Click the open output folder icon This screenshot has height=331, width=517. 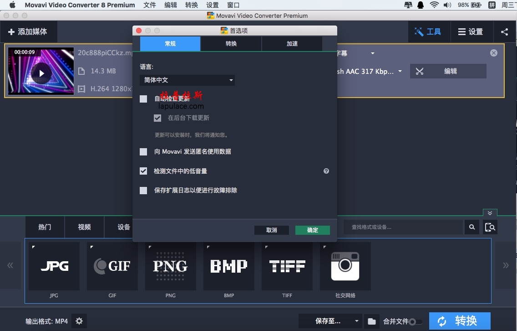click(372, 321)
